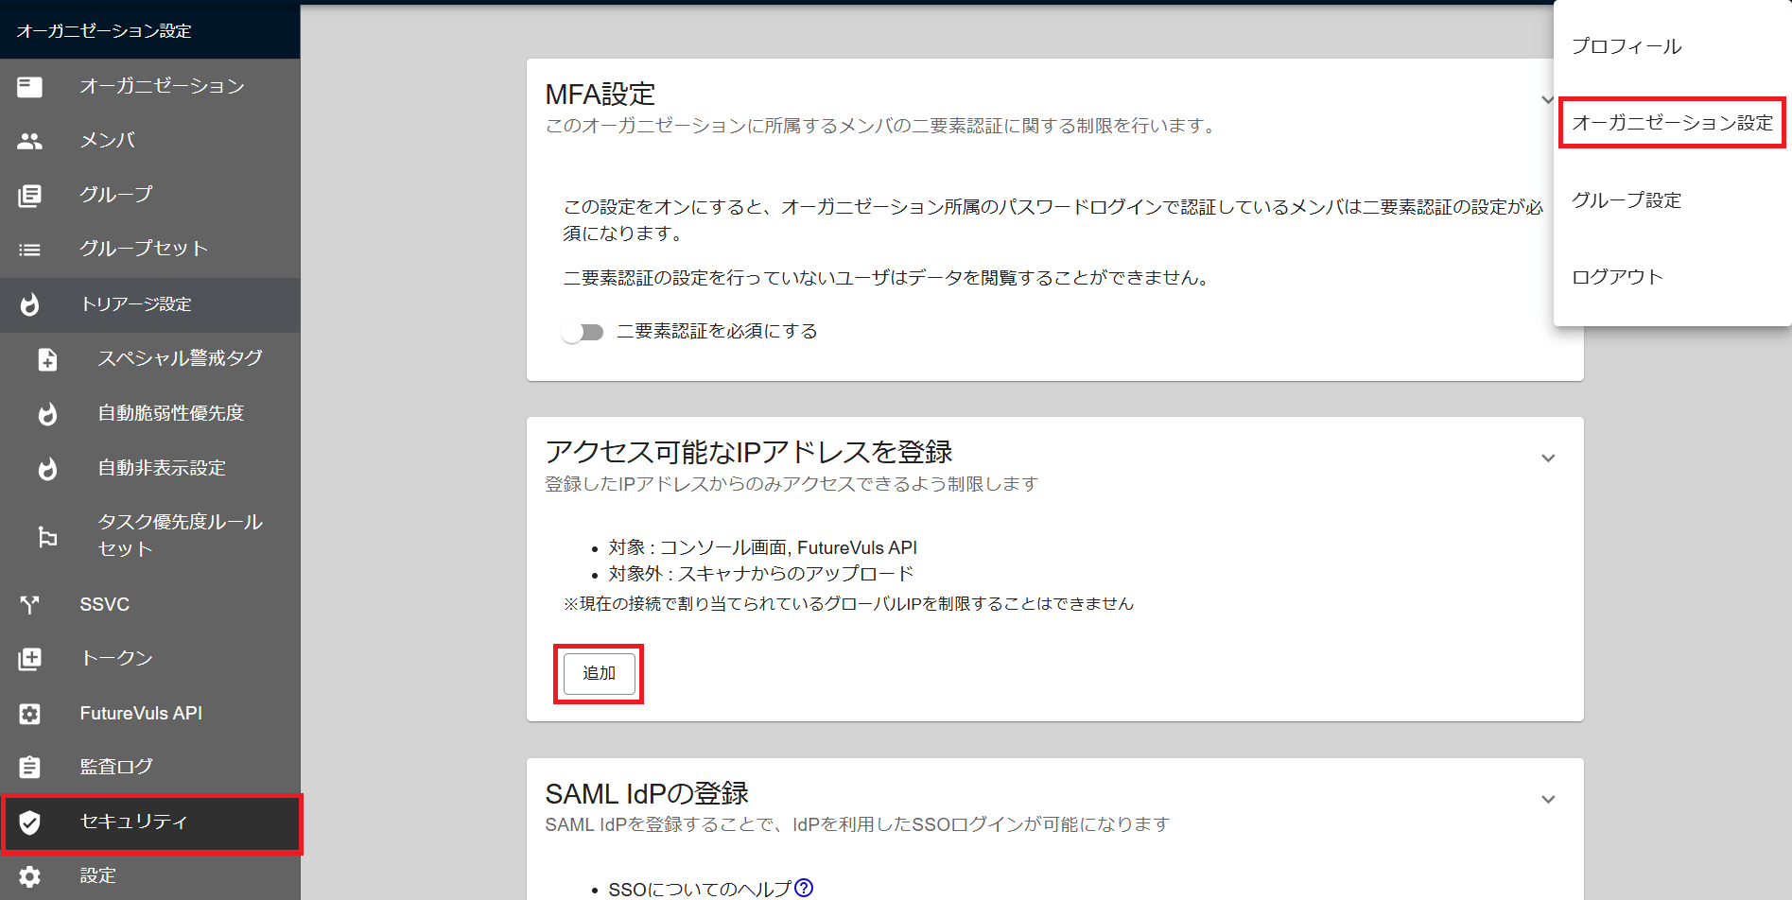The height and width of the screenshot is (900, 1792).
Task: Open the Group set sidebar item
Action: pyautogui.click(x=143, y=249)
